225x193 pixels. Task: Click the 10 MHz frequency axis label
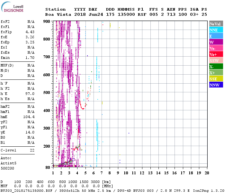[x=126, y=173]
